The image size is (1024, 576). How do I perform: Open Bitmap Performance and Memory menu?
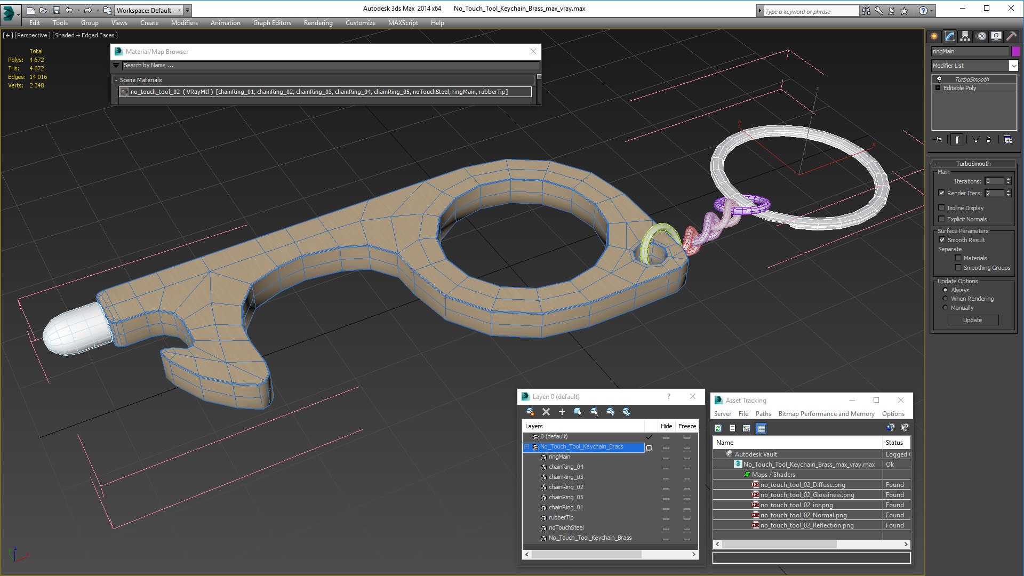click(826, 414)
